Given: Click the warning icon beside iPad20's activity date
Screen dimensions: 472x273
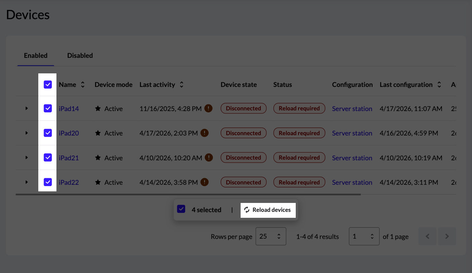Looking at the screenshot, I should click(204, 133).
